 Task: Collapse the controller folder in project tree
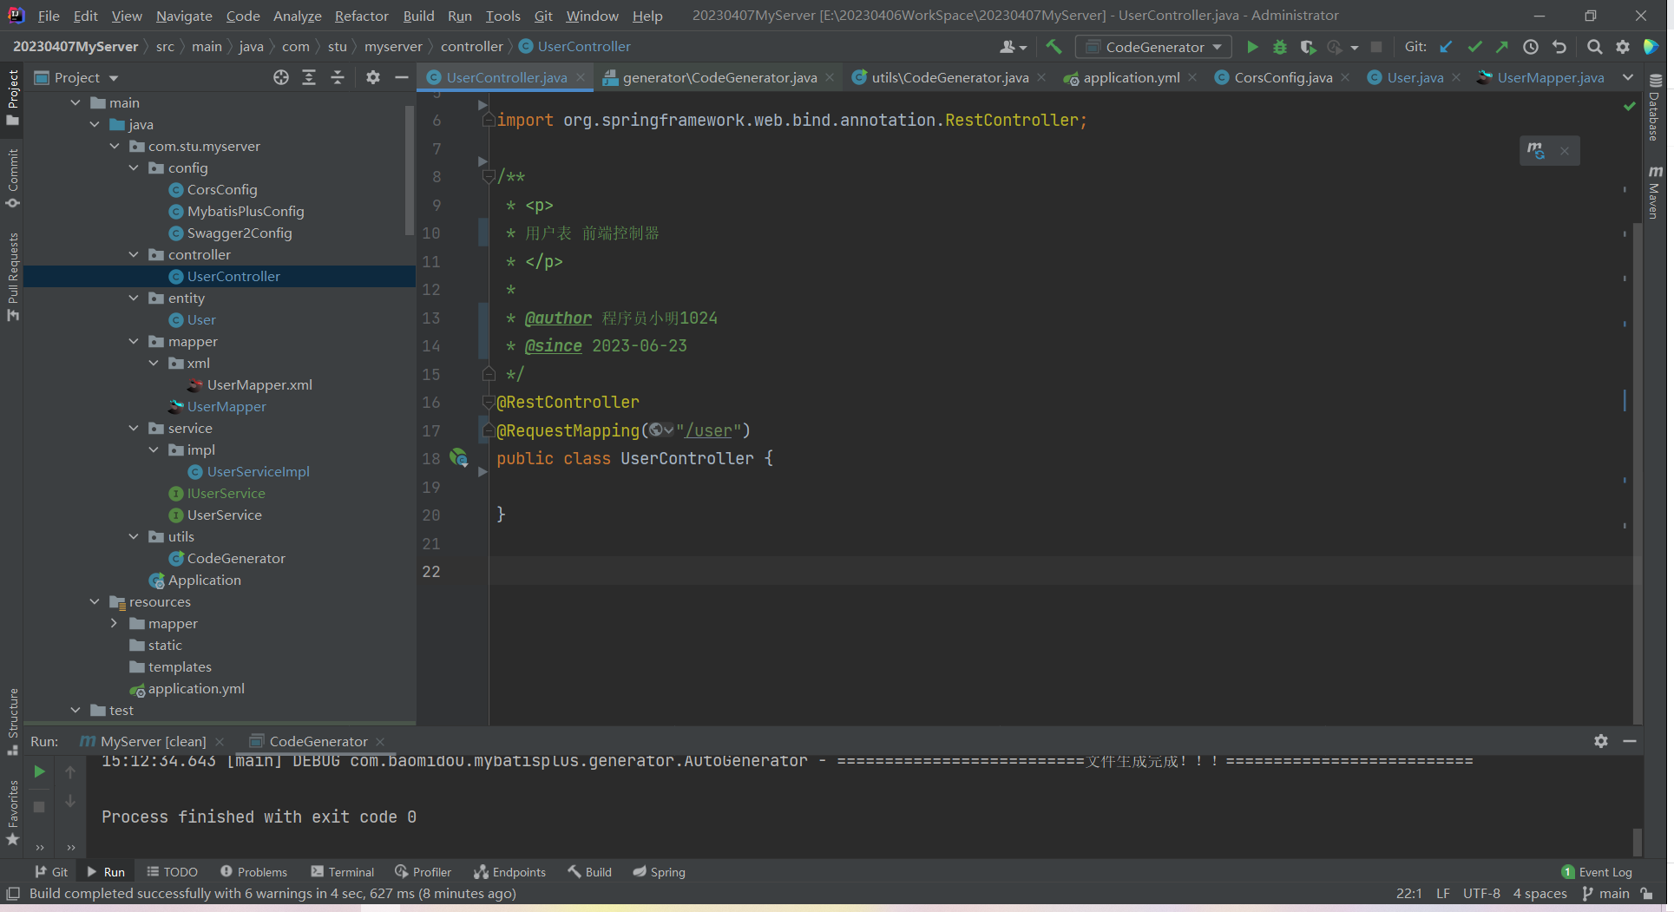tap(134, 254)
